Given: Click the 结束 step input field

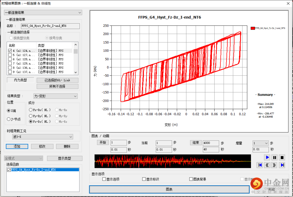Looking at the screenshot, I should click(211, 143).
